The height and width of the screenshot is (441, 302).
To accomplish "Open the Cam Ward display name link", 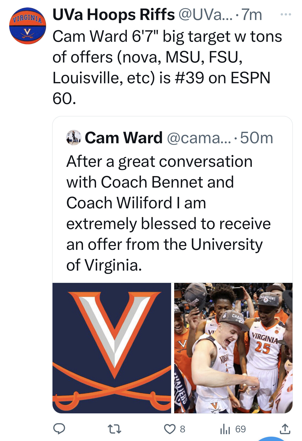I will click(124, 138).
